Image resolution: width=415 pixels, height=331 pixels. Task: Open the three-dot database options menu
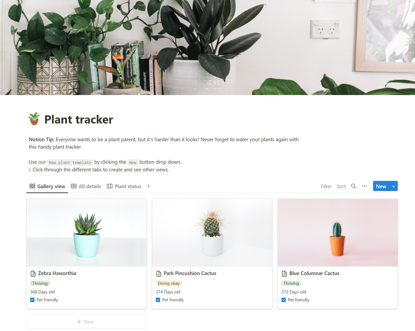[365, 186]
